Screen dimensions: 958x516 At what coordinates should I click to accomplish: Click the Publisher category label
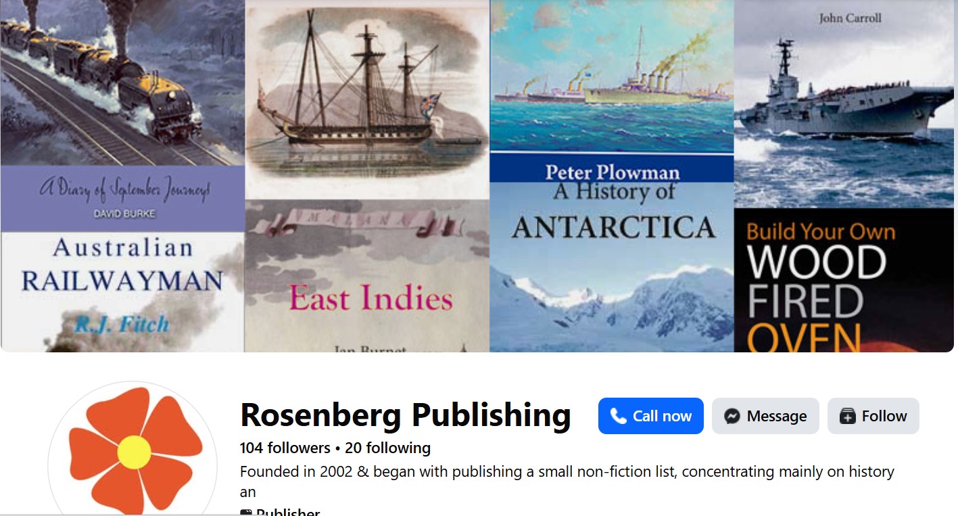(x=288, y=512)
